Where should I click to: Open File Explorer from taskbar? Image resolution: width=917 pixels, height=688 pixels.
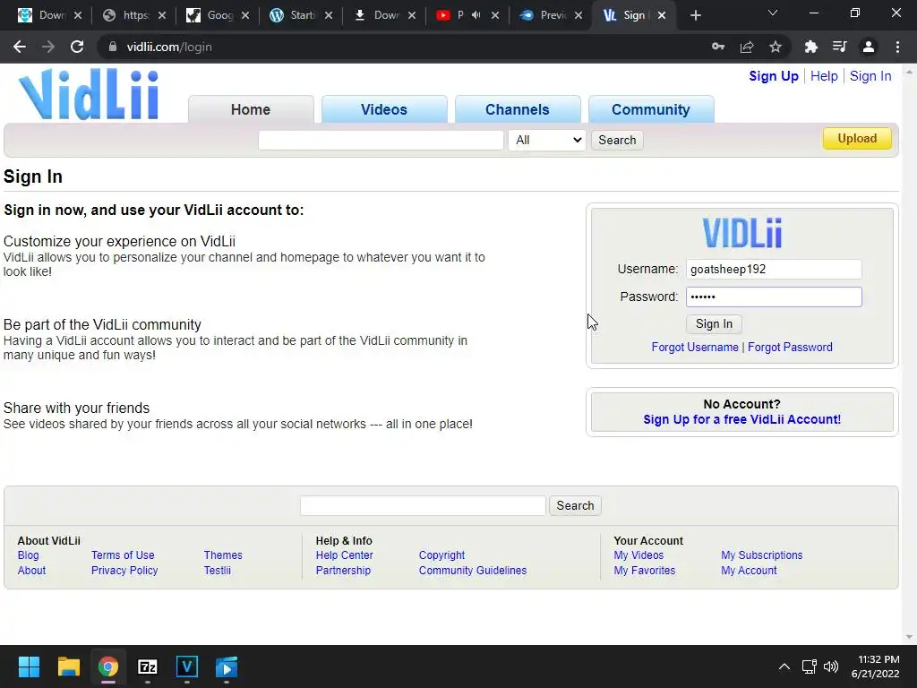tap(68, 666)
